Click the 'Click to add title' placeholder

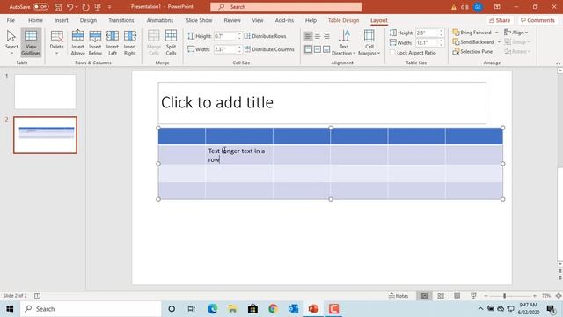click(x=322, y=103)
